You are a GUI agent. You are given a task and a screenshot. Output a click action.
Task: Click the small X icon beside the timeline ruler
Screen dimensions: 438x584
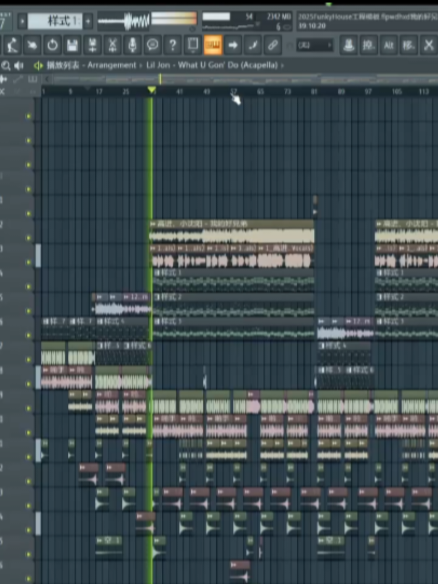click(x=2, y=91)
